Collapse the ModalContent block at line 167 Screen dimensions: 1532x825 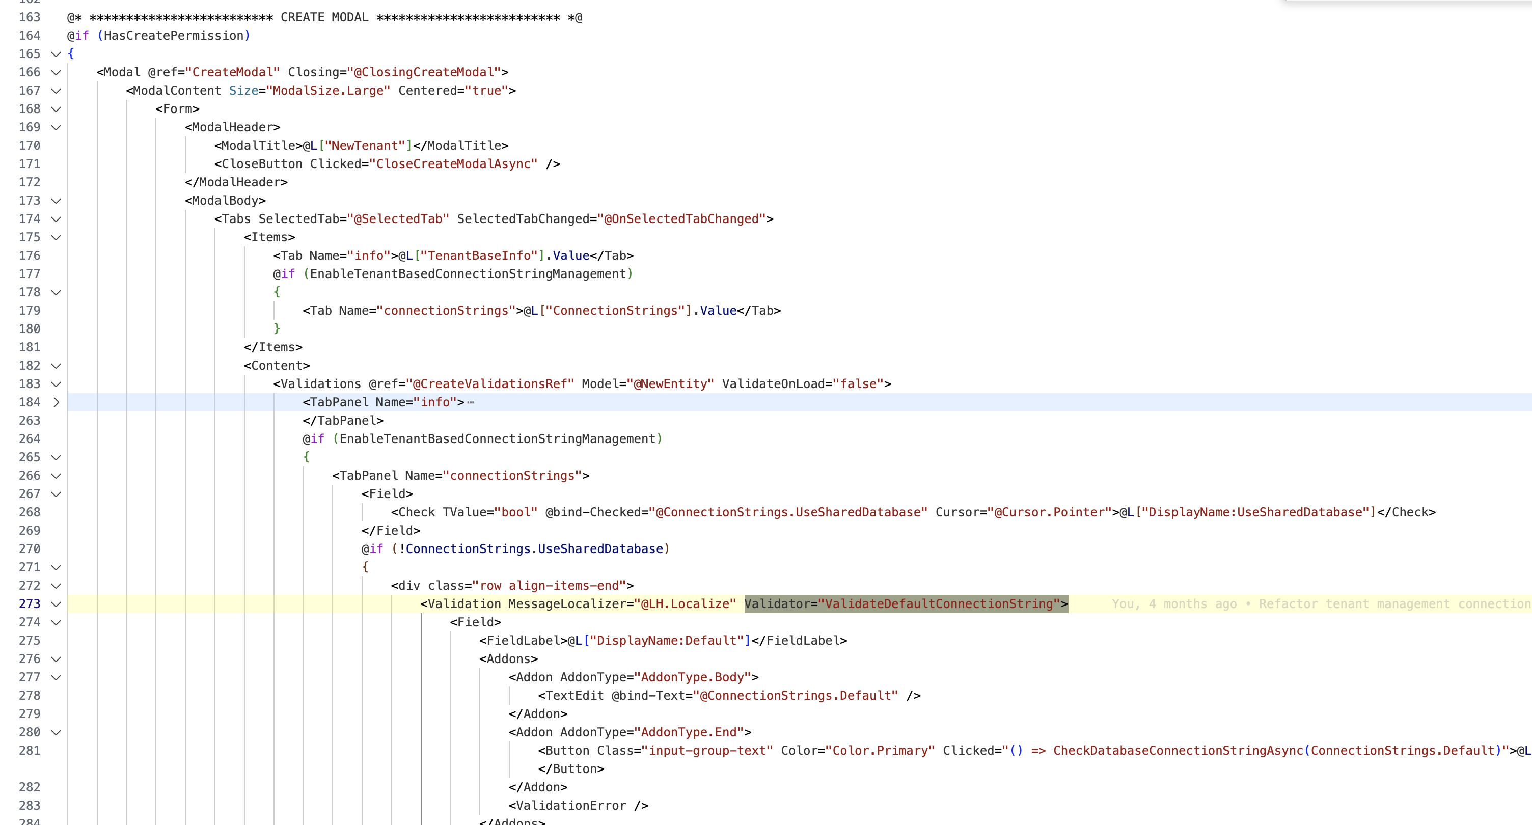[56, 91]
